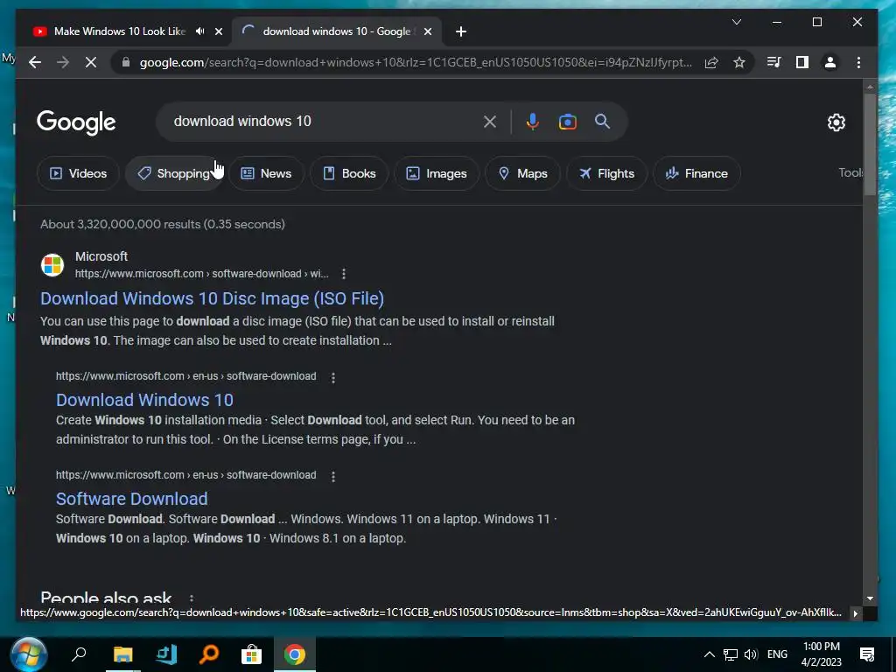Filter results by Books
The width and height of the screenshot is (896, 672).
click(x=350, y=173)
